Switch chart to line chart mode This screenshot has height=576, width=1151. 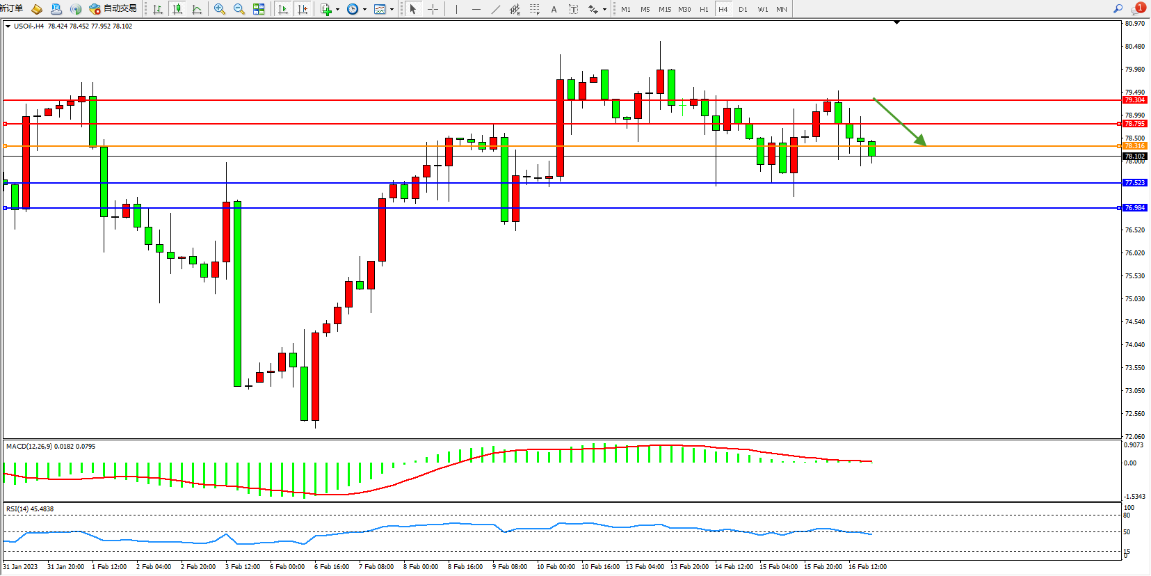click(x=197, y=9)
